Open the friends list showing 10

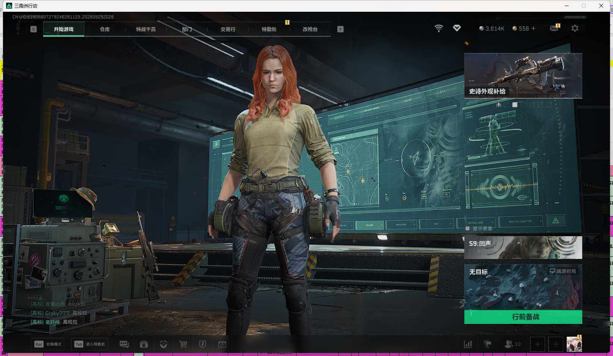coord(512,344)
